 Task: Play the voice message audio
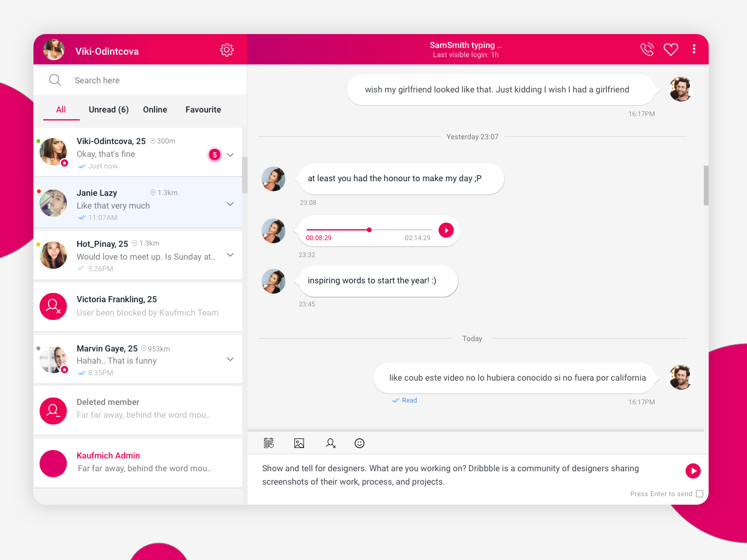pos(446,230)
